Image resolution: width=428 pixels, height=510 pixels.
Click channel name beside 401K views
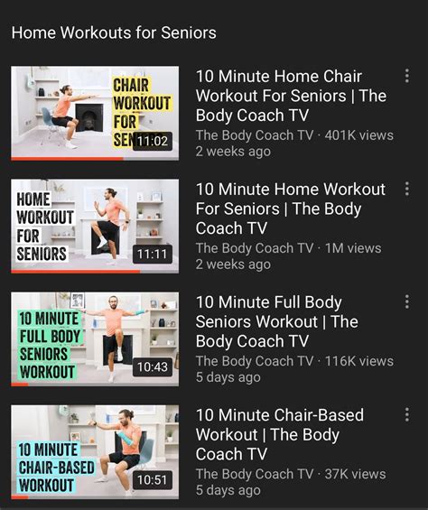pyautogui.click(x=255, y=135)
